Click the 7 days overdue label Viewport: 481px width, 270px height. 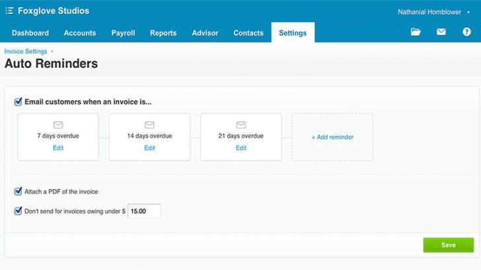click(58, 136)
